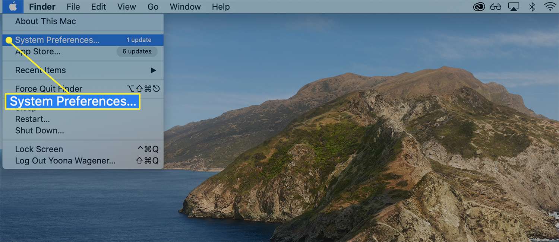The height and width of the screenshot is (242, 559).
Task: Open the Creative Cloud status icon
Action: [x=479, y=7]
